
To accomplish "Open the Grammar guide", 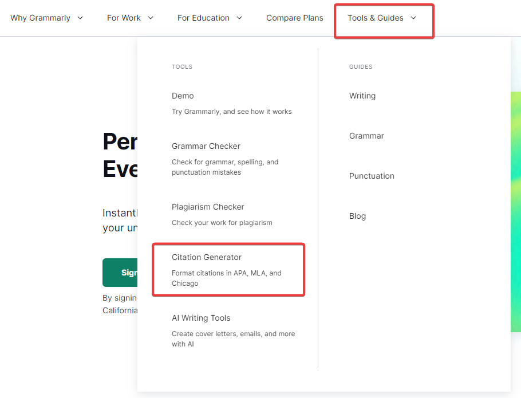I will coord(366,136).
